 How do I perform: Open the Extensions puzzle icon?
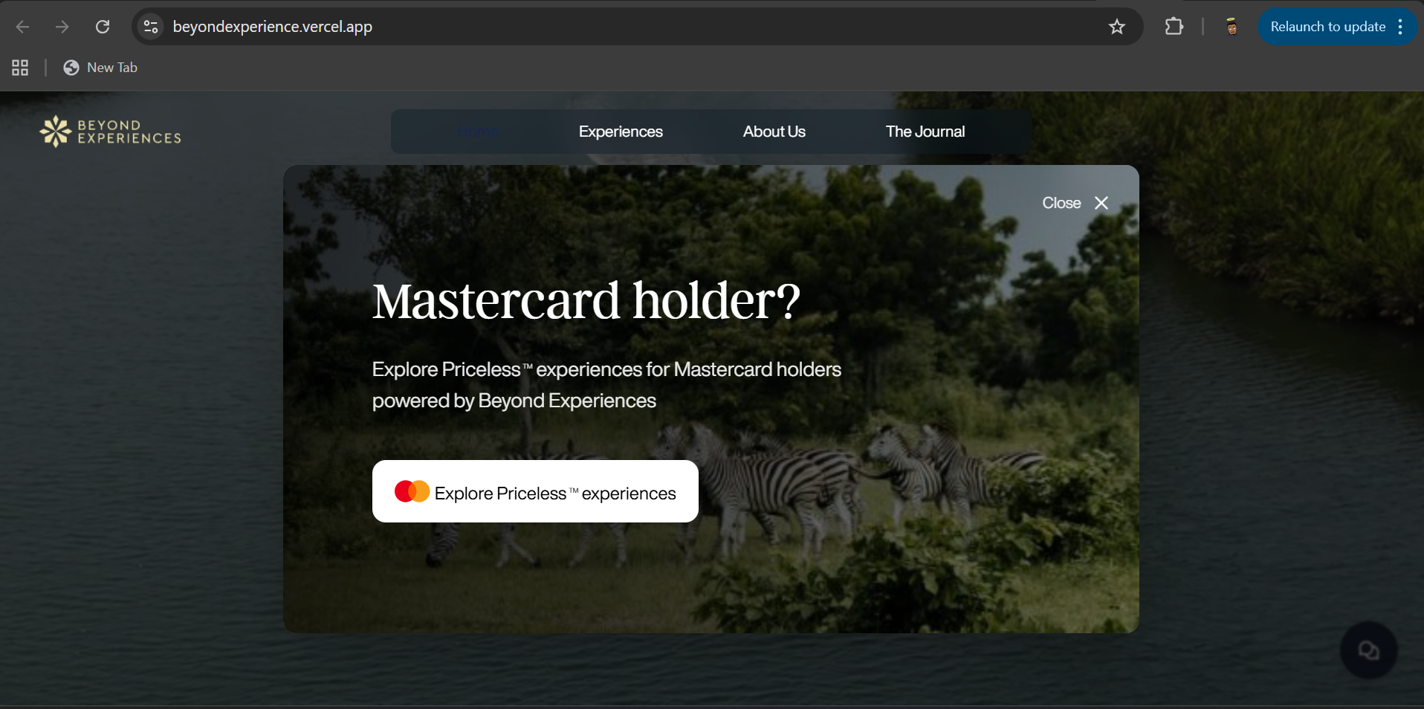click(1174, 27)
